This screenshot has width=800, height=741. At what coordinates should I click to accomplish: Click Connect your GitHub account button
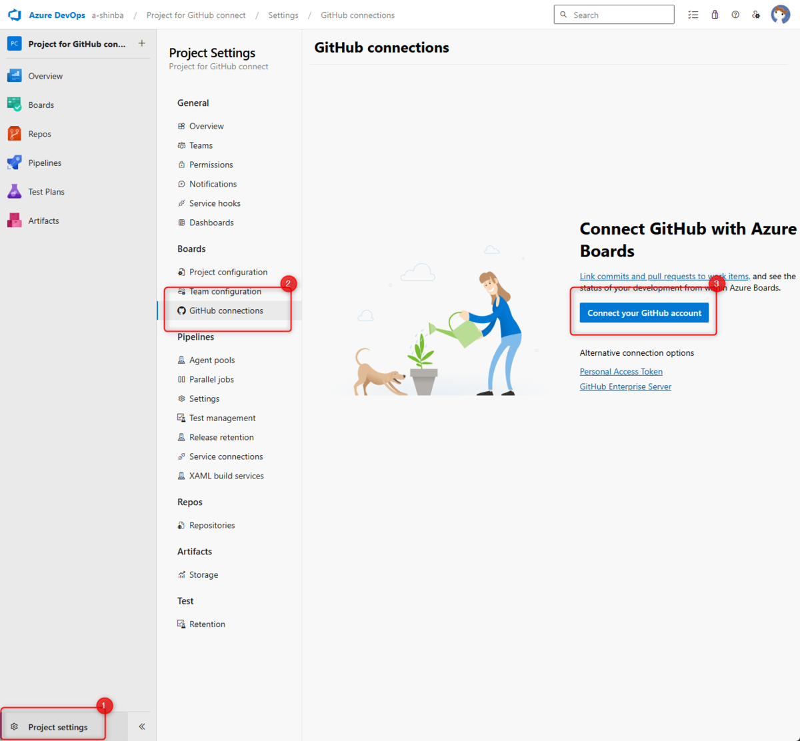(x=644, y=313)
